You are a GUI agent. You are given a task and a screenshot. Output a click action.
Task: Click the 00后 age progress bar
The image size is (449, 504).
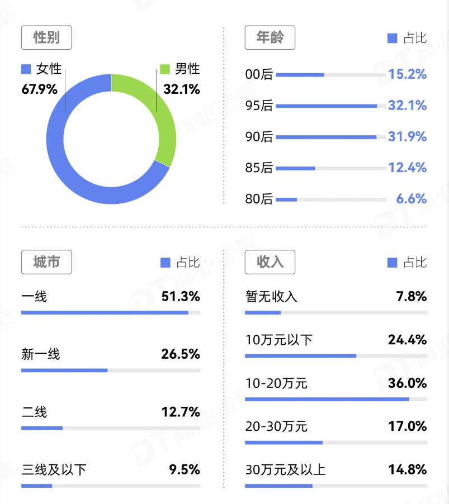[x=330, y=75]
